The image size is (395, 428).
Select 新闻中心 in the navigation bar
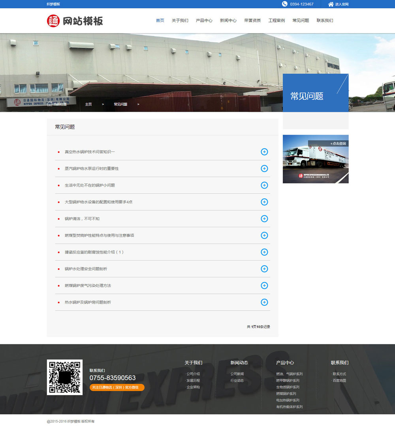tap(228, 21)
